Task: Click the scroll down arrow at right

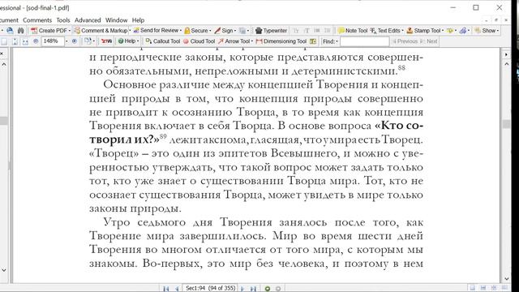Action: click(506, 279)
